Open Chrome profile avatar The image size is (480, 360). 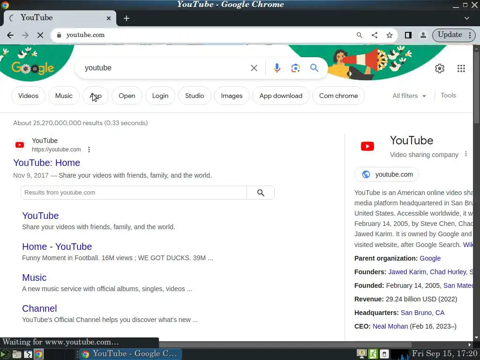(x=423, y=35)
